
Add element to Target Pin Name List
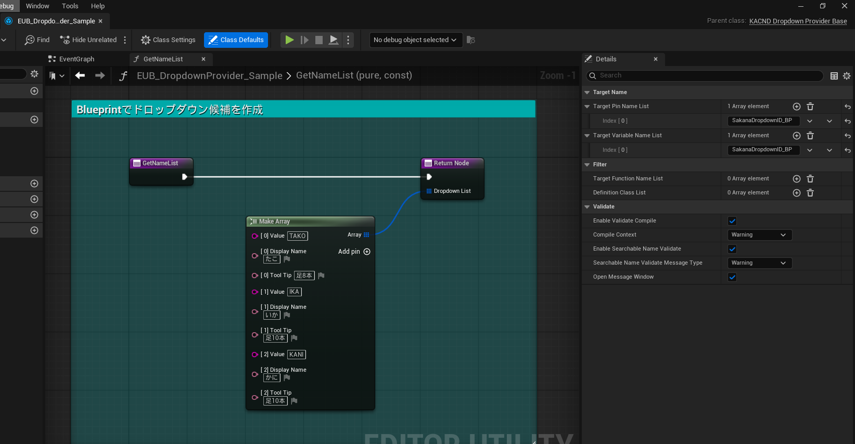pyautogui.click(x=796, y=107)
